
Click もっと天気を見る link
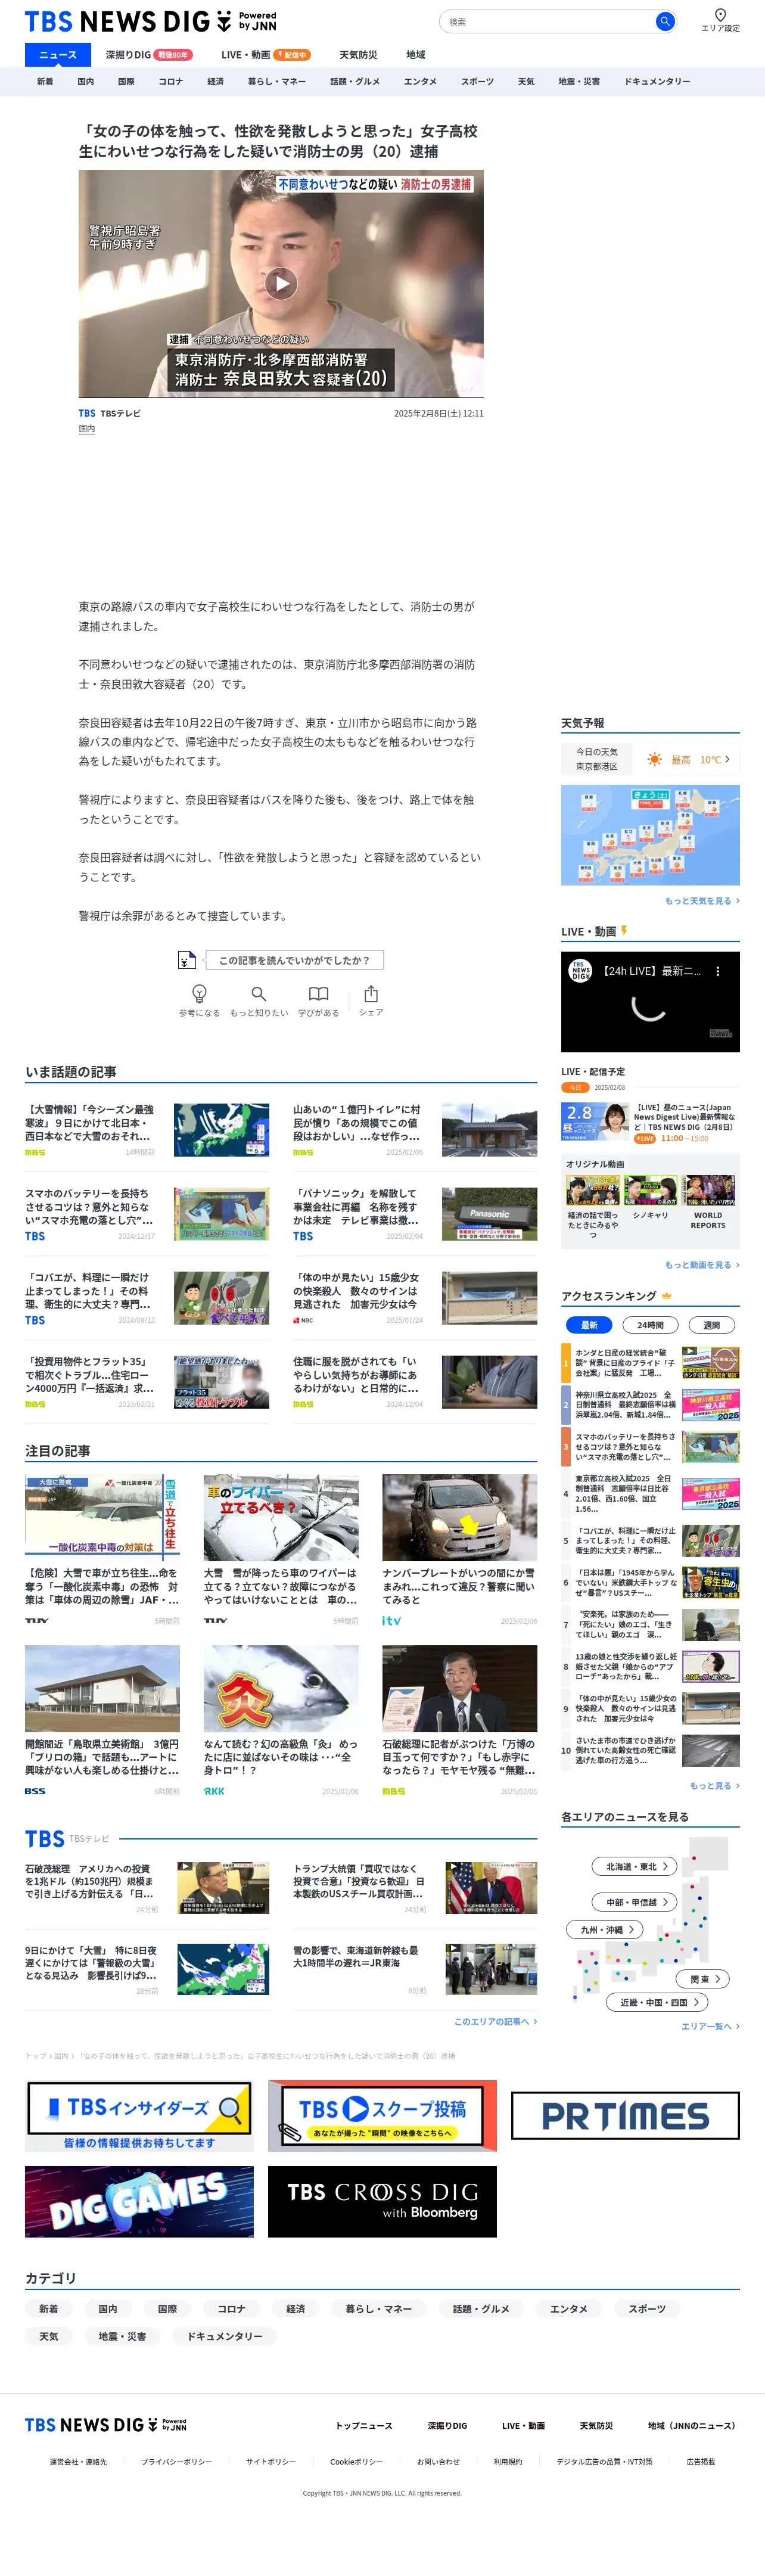702,901
